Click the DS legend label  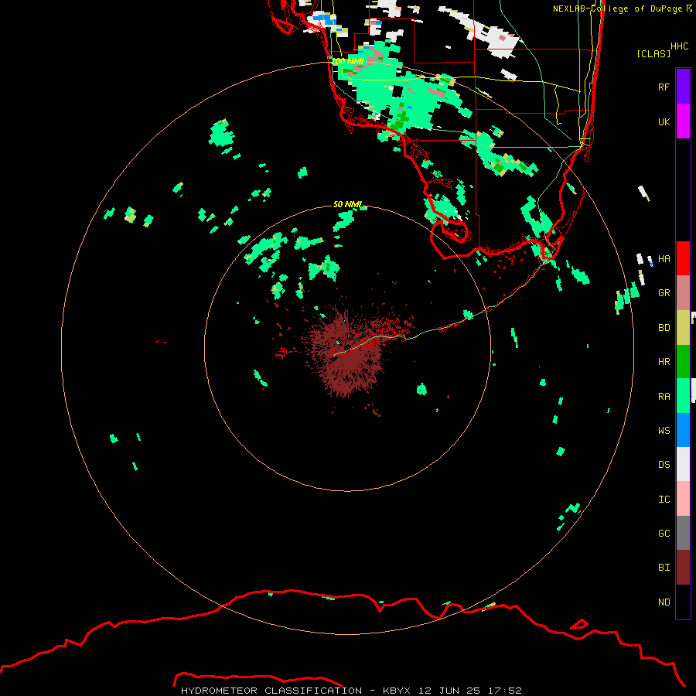tap(664, 465)
